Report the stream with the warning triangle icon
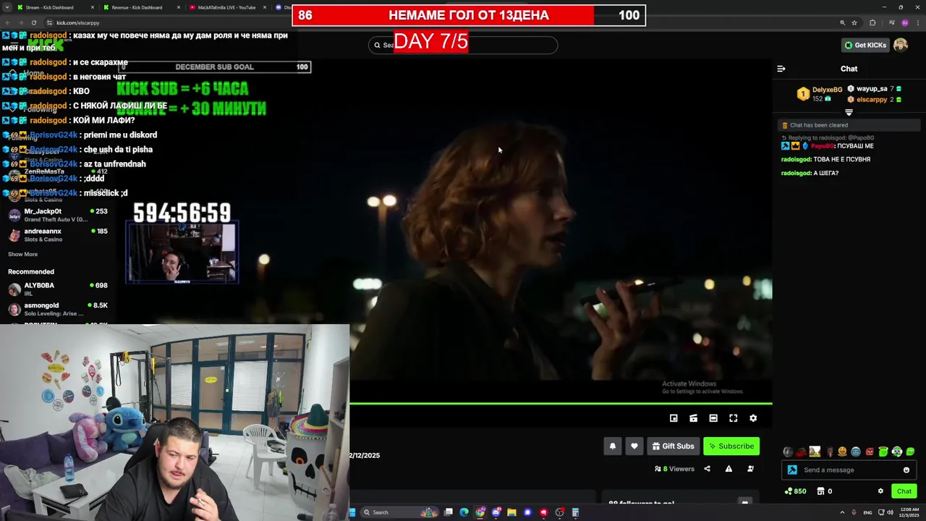 tap(729, 469)
